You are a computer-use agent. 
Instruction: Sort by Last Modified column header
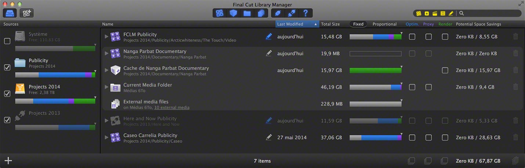(297, 24)
